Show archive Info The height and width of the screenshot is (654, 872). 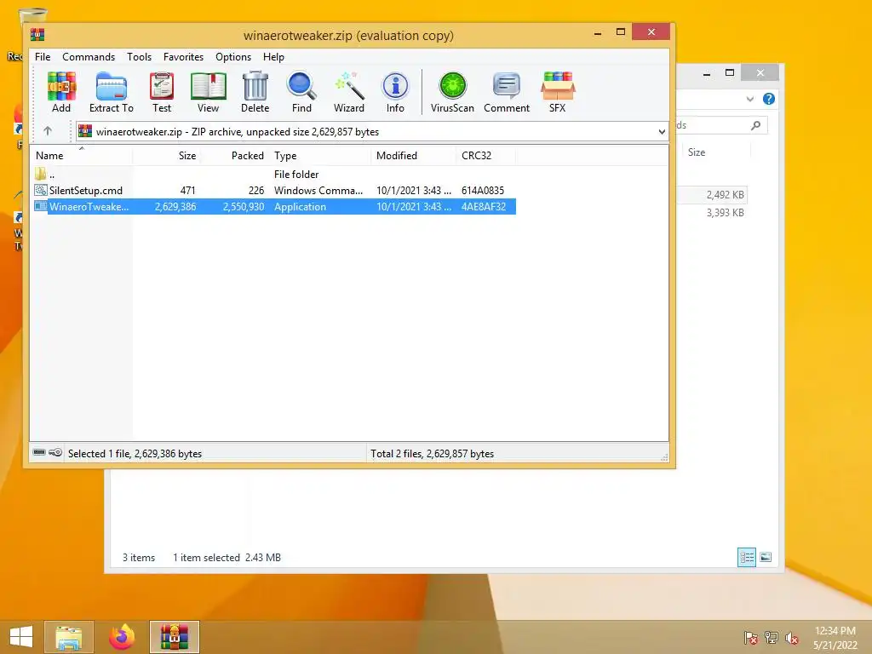[395, 92]
